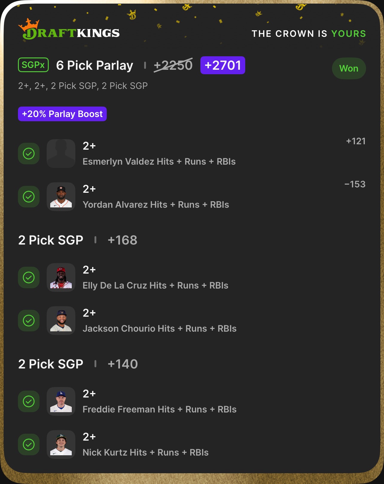Select Jackson Chourio player photo
Screen dimensions: 384x484
[x=61, y=321]
